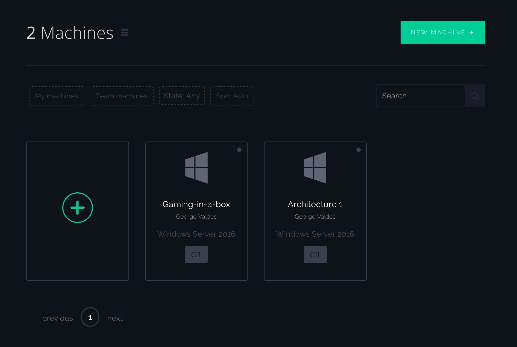
Task: Click George Valdes under Architecture 1
Action: tap(315, 217)
